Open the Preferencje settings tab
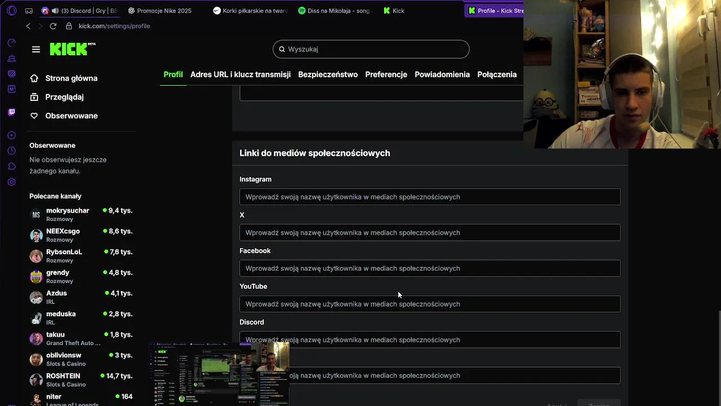Screen dimensions: 721x406 pyautogui.click(x=386, y=74)
